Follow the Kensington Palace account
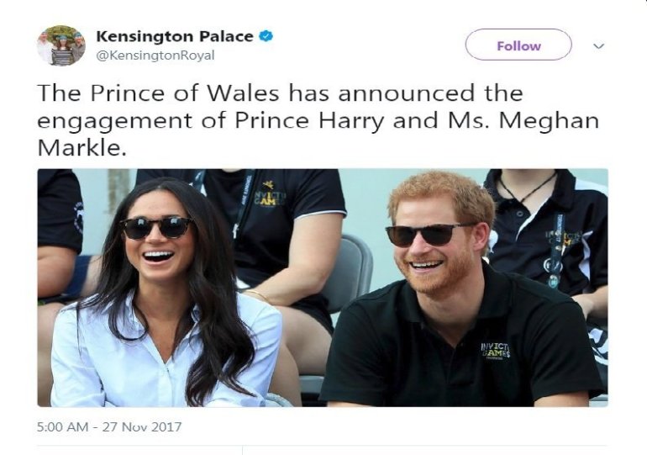Viewport: 647px width, 455px height. [x=518, y=45]
